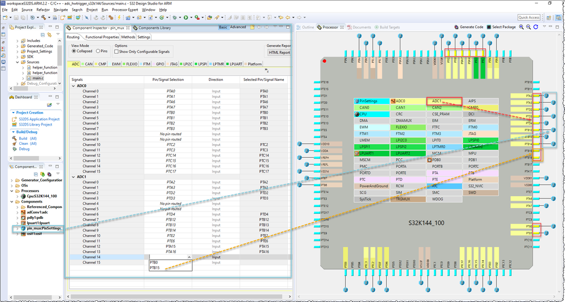Select CPU module block on processor
The image size is (565, 302).
372,114
